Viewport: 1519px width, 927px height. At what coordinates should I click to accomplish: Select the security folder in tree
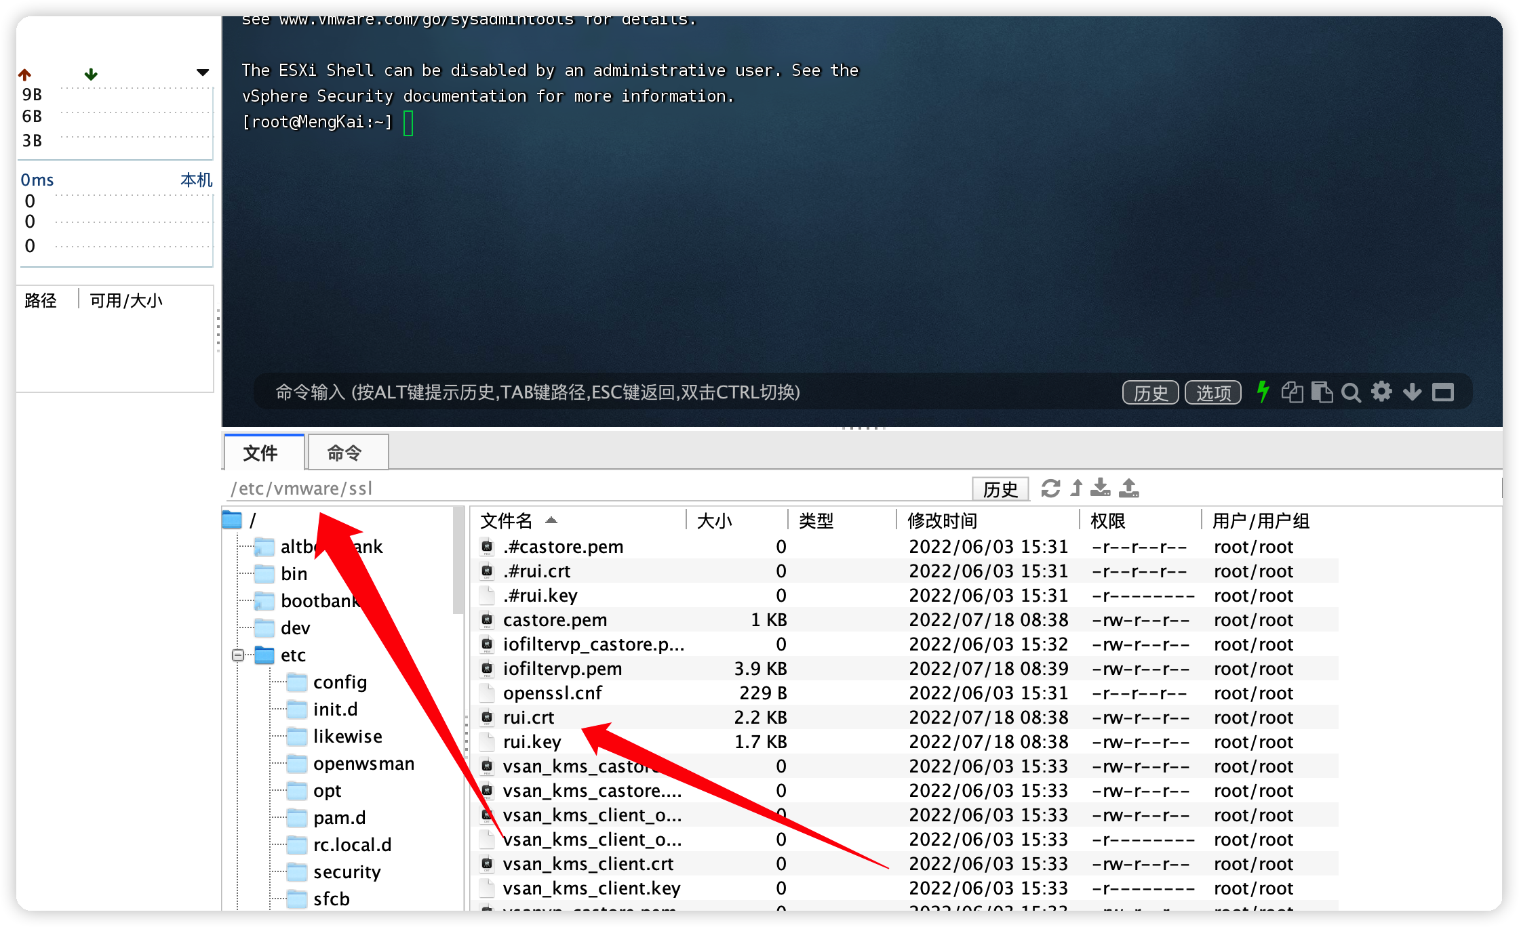tap(334, 872)
